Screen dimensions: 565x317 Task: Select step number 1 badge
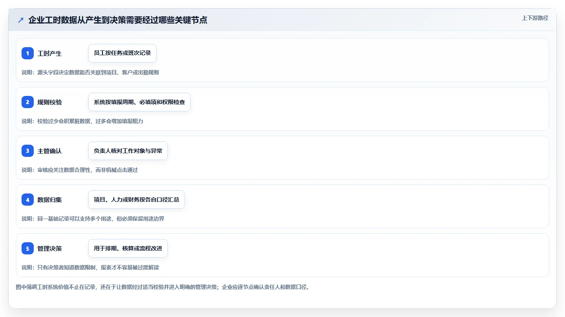click(x=28, y=53)
